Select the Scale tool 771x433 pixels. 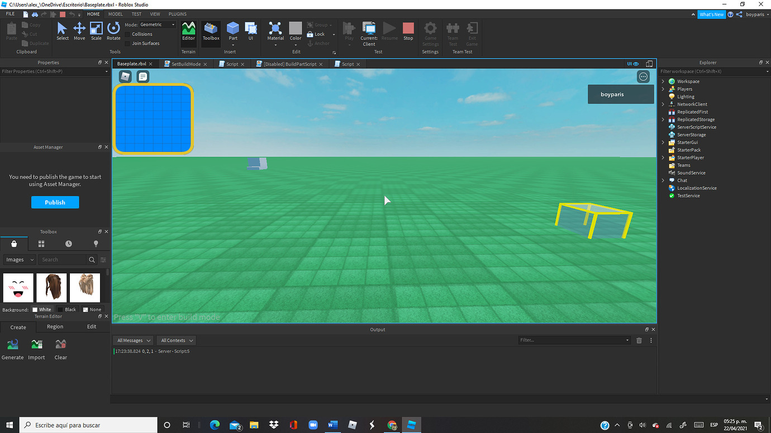tap(96, 31)
